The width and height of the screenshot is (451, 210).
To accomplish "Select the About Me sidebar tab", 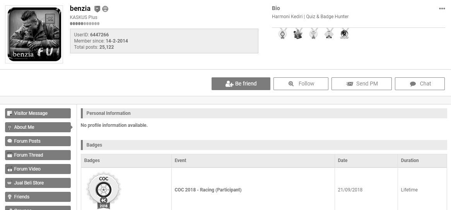I will pyautogui.click(x=38, y=127).
